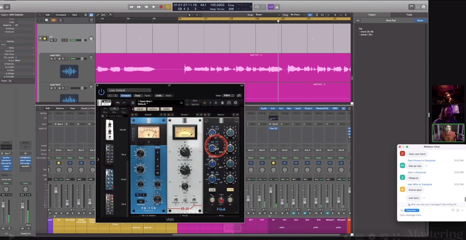The width and height of the screenshot is (466, 240).
Task: Remove the FG-2A module with X
Action: point(201,115)
